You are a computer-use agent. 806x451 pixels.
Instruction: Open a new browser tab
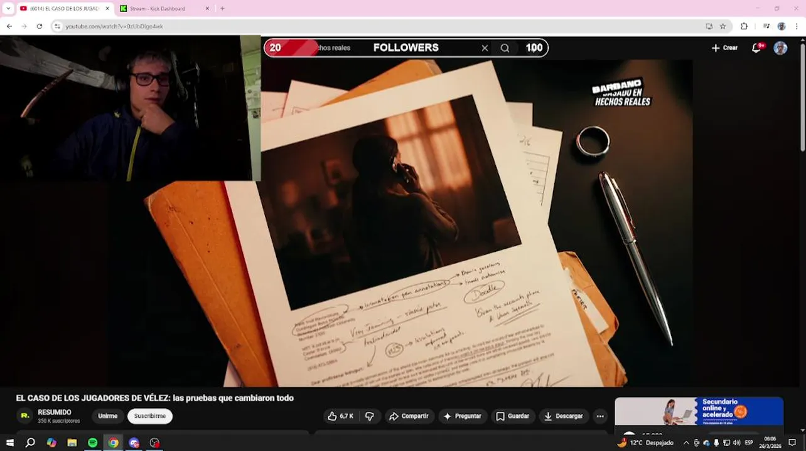(222, 9)
